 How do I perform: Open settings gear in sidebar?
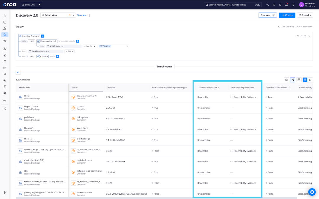pyautogui.click(x=5, y=193)
